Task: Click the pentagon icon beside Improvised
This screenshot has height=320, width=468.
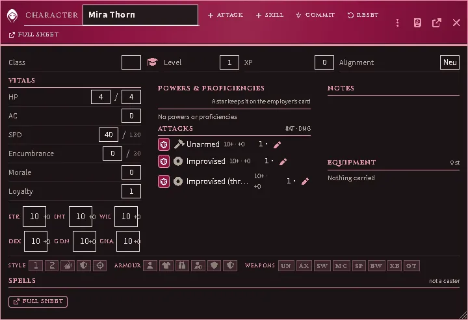Action: tap(178, 161)
